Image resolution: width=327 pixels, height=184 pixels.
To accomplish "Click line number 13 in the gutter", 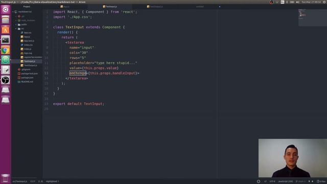I will (x=46, y=73).
